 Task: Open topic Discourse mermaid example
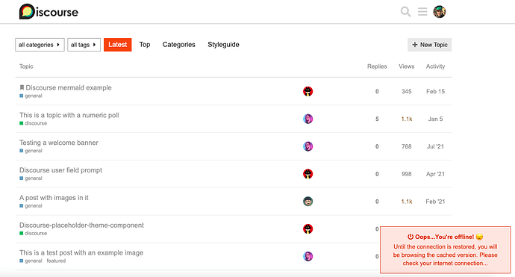point(69,88)
